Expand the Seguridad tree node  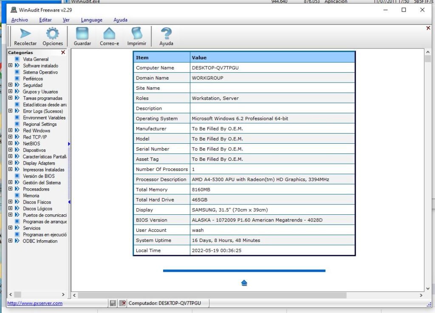tap(10, 85)
